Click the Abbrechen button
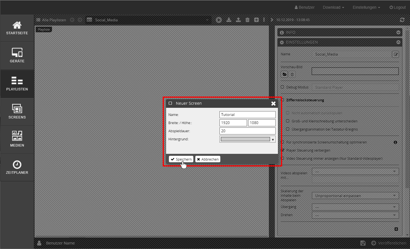This screenshot has width=410, height=249. pyautogui.click(x=208, y=159)
